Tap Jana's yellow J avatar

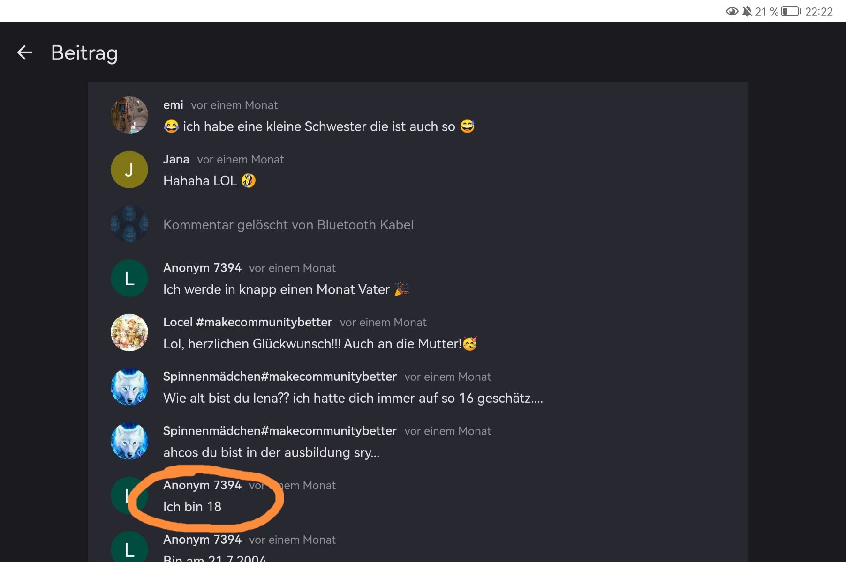click(129, 170)
